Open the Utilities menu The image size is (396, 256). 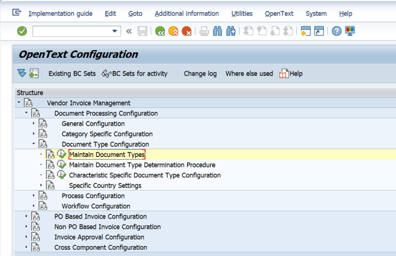242,13
